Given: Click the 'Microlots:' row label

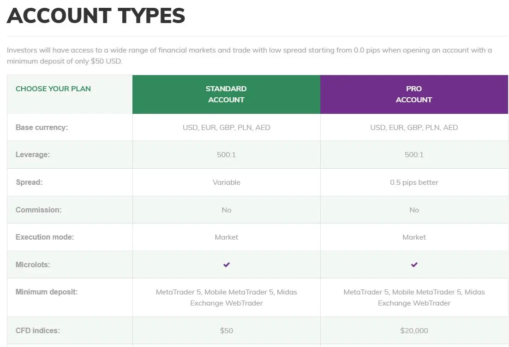Looking at the screenshot, I should [33, 265].
